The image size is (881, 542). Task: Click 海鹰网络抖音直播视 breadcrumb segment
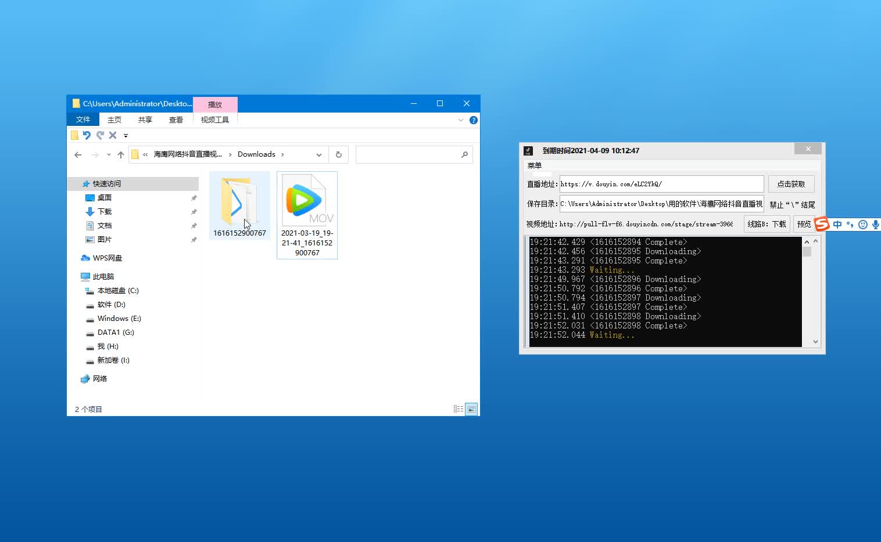tap(188, 154)
